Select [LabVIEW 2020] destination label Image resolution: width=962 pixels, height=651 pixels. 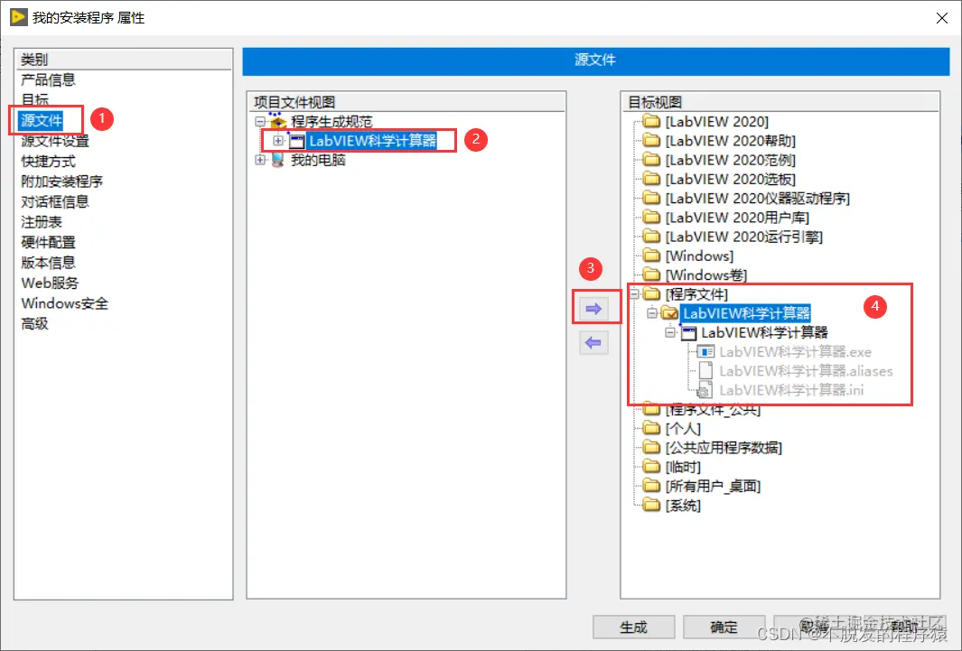pos(716,121)
